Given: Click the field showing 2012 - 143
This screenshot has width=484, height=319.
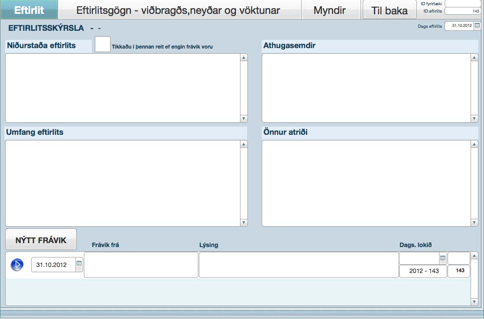Looking at the screenshot, I should 423,271.
